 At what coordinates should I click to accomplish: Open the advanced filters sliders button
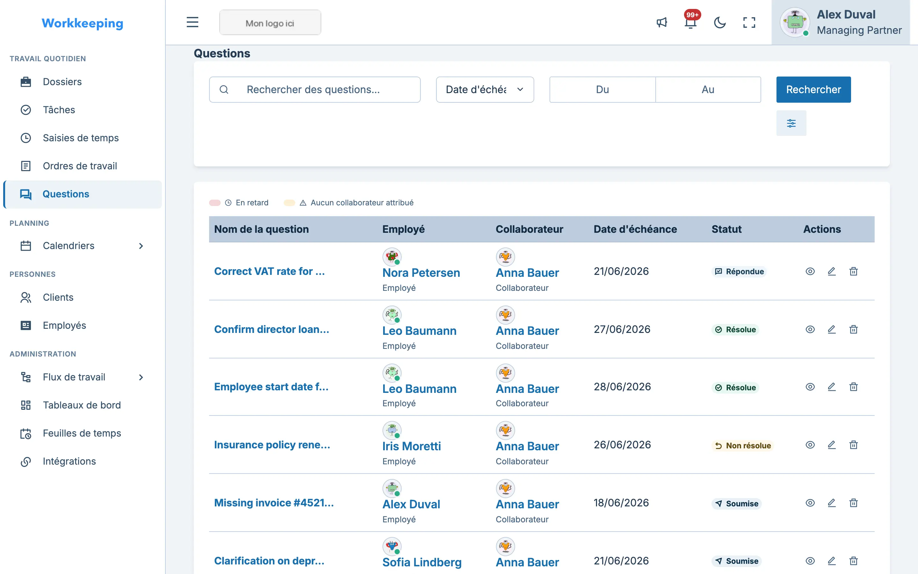tap(791, 123)
